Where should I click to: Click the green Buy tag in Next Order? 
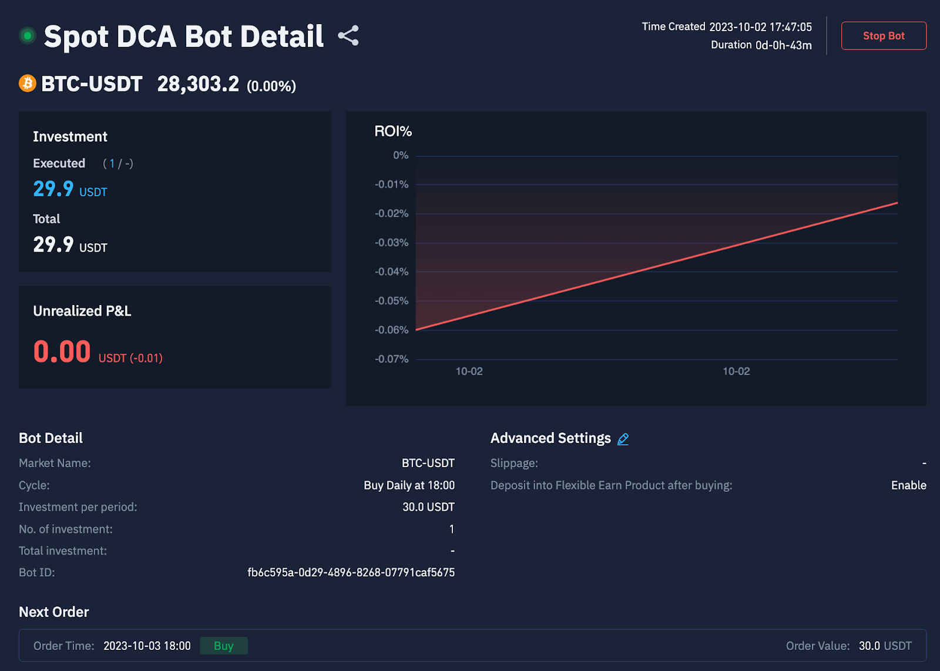pyautogui.click(x=224, y=646)
